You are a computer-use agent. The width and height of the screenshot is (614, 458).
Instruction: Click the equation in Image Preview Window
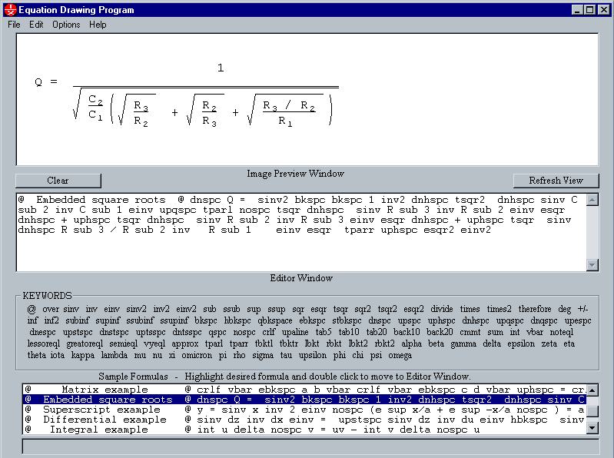184,96
